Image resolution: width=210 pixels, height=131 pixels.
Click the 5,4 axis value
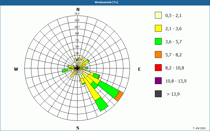point(77,47)
